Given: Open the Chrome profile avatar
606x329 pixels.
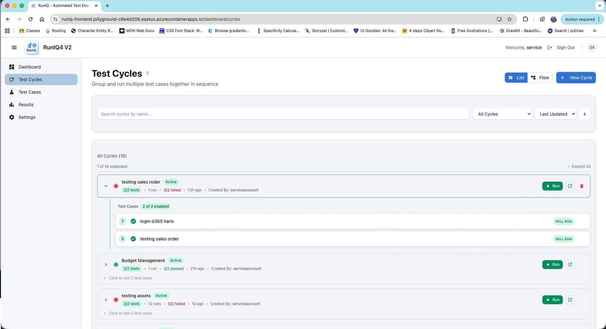Looking at the screenshot, I should [x=553, y=19].
